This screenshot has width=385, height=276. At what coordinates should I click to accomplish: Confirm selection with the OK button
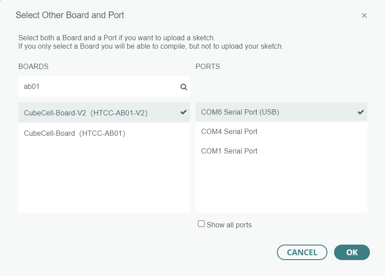pyautogui.click(x=352, y=252)
